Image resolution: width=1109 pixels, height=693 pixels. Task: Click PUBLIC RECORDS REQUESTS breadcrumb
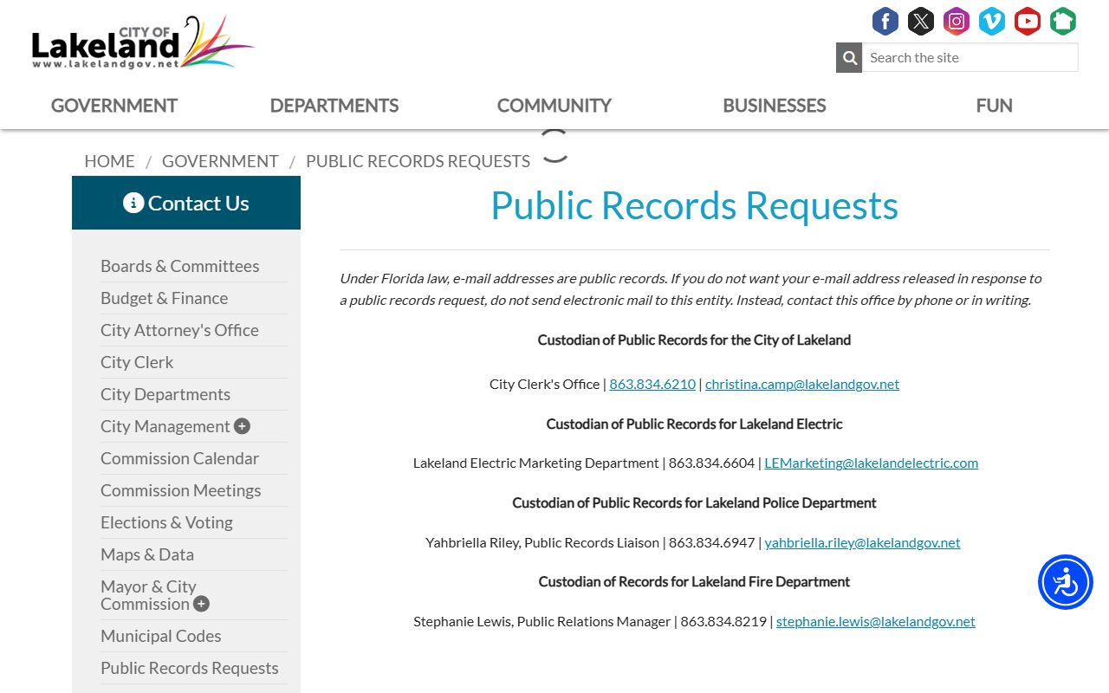pos(418,161)
